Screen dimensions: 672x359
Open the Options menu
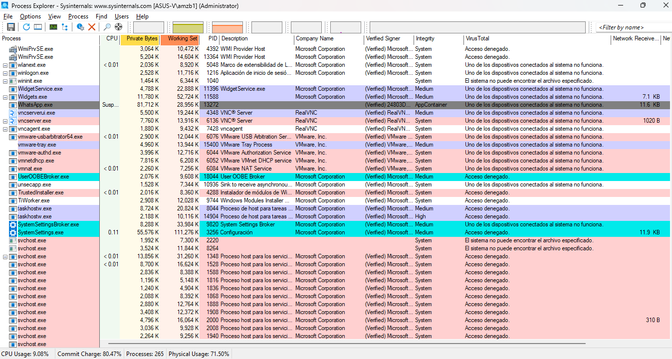30,16
